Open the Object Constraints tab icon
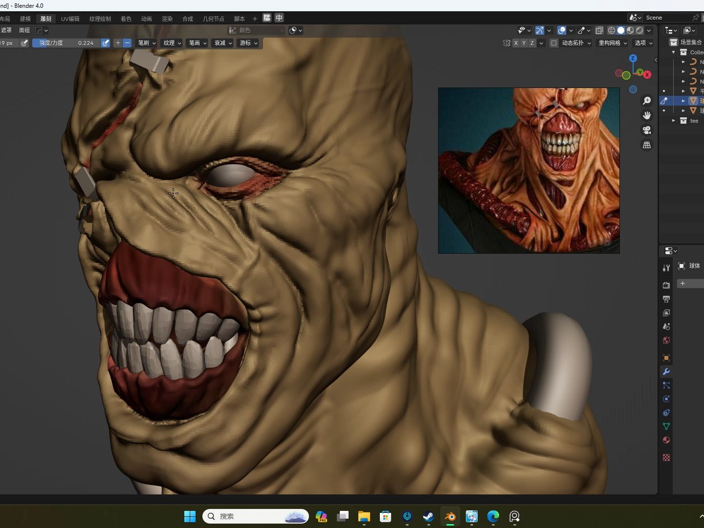Image resolution: width=704 pixels, height=528 pixels. [666, 413]
